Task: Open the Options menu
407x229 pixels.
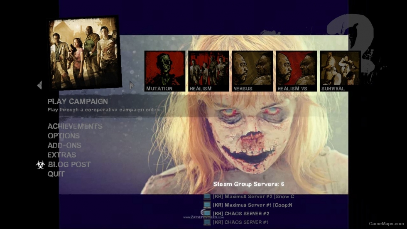Action: pyautogui.click(x=64, y=136)
